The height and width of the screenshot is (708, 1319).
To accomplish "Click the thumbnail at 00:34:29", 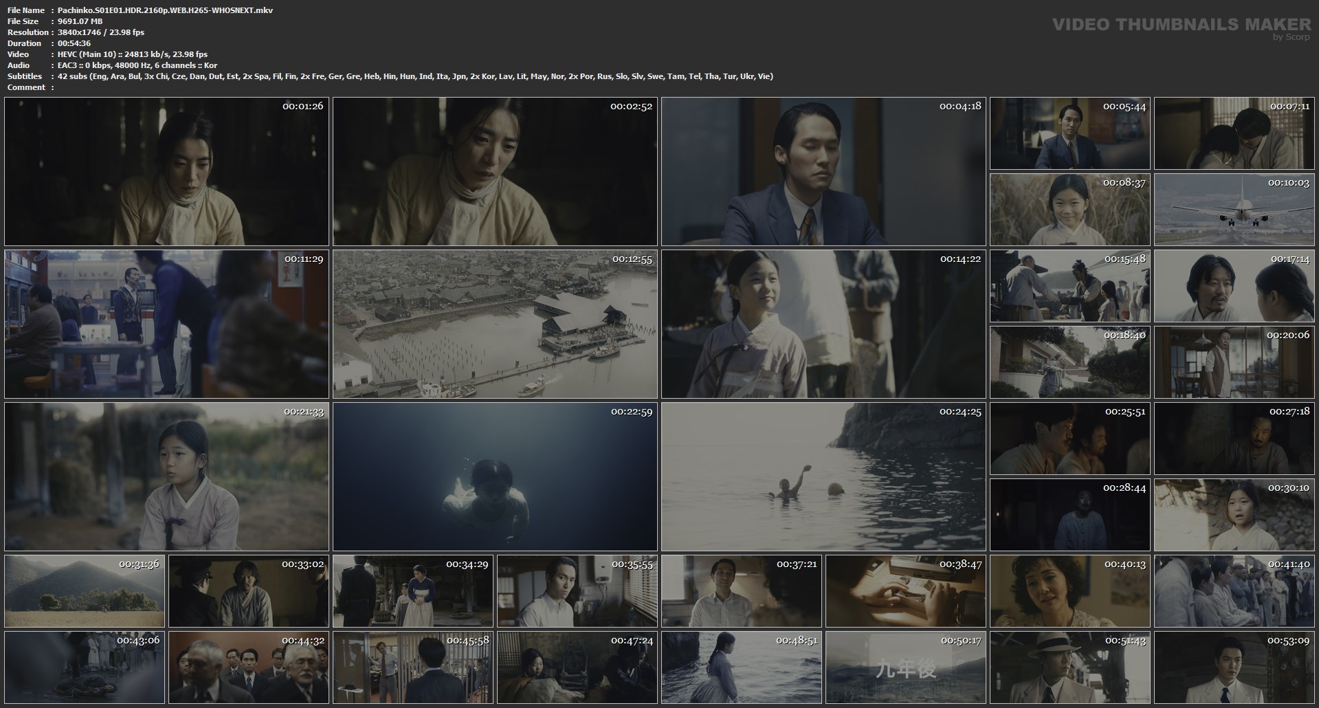I will point(413,591).
